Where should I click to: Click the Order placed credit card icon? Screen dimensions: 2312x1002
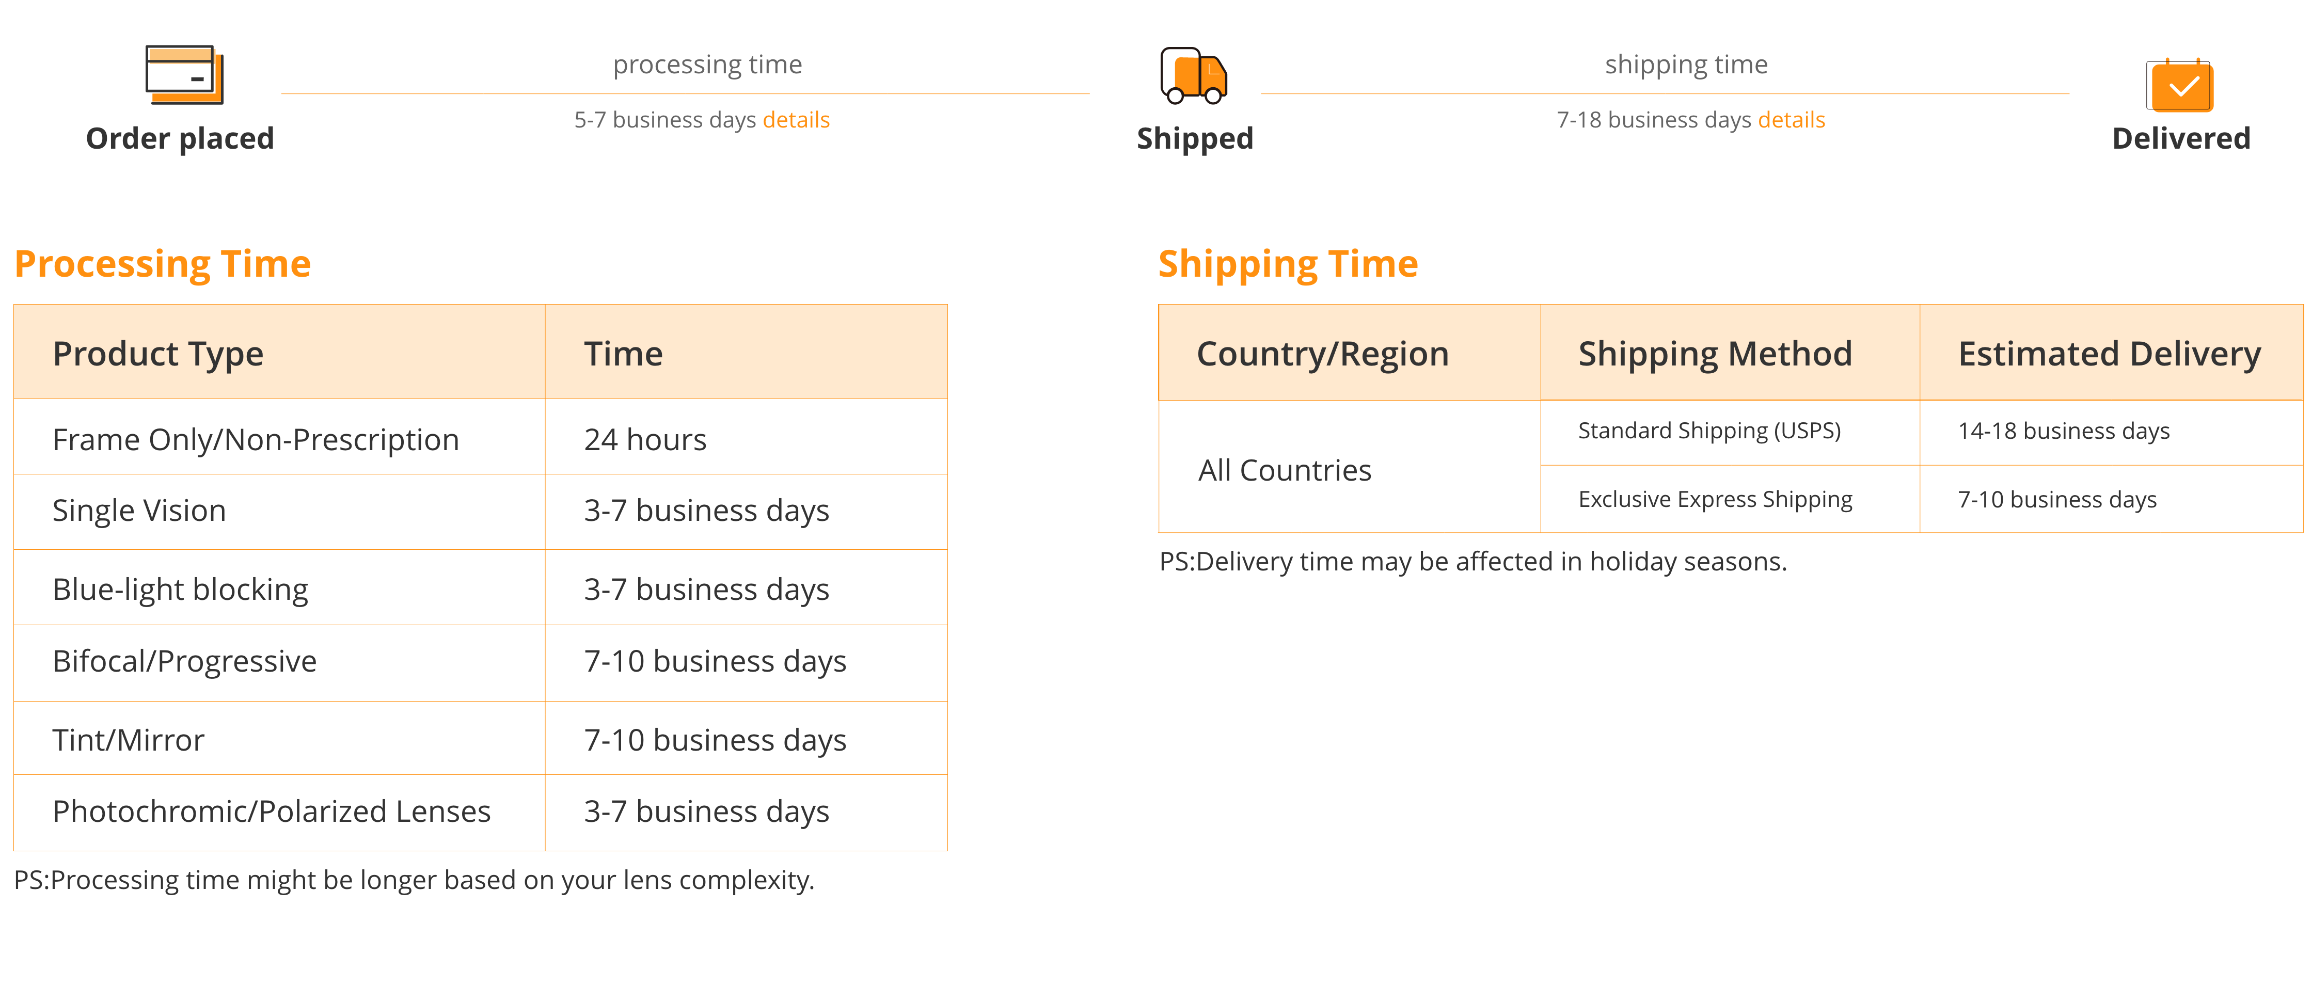184,74
